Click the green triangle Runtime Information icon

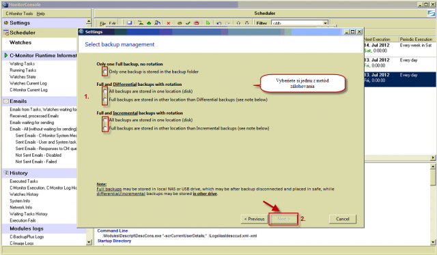(x=6, y=55)
